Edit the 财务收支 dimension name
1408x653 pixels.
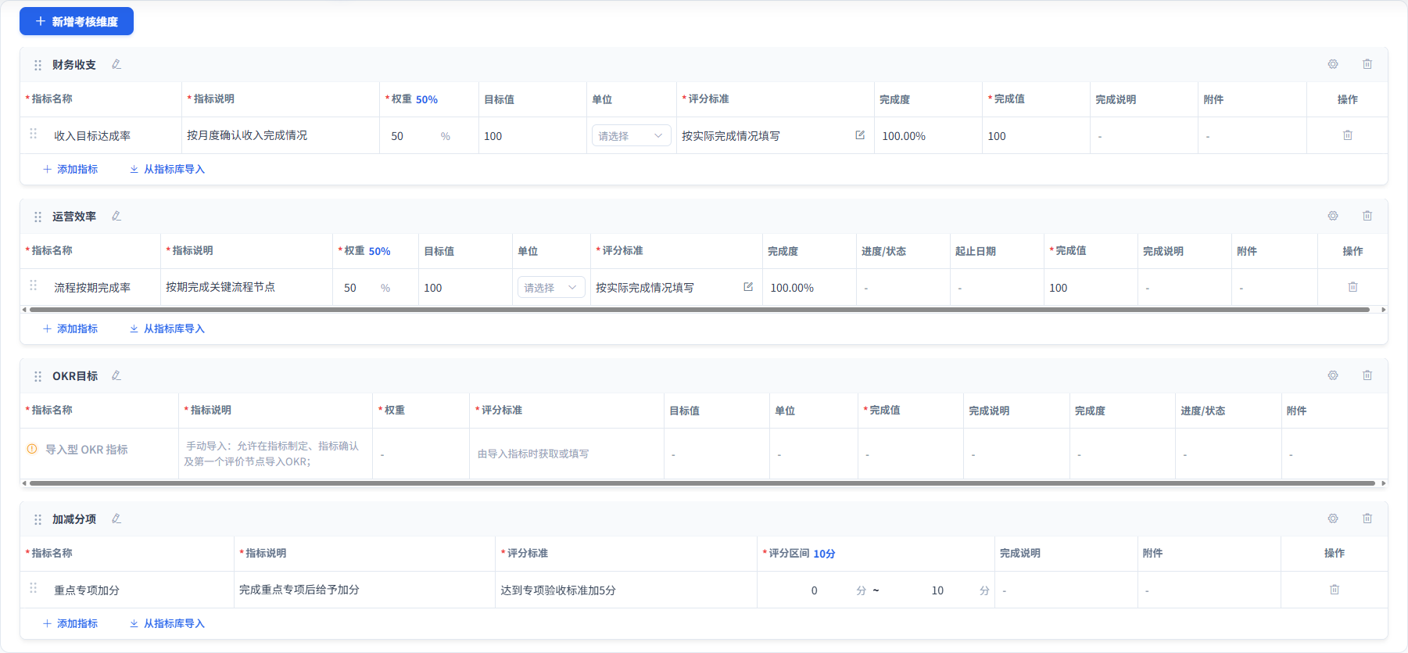116,64
